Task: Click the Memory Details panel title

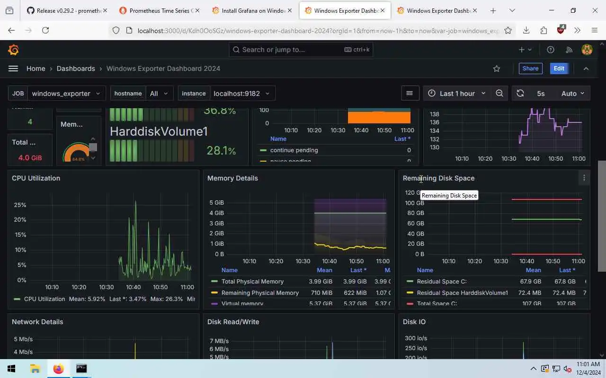Action: [x=232, y=178]
